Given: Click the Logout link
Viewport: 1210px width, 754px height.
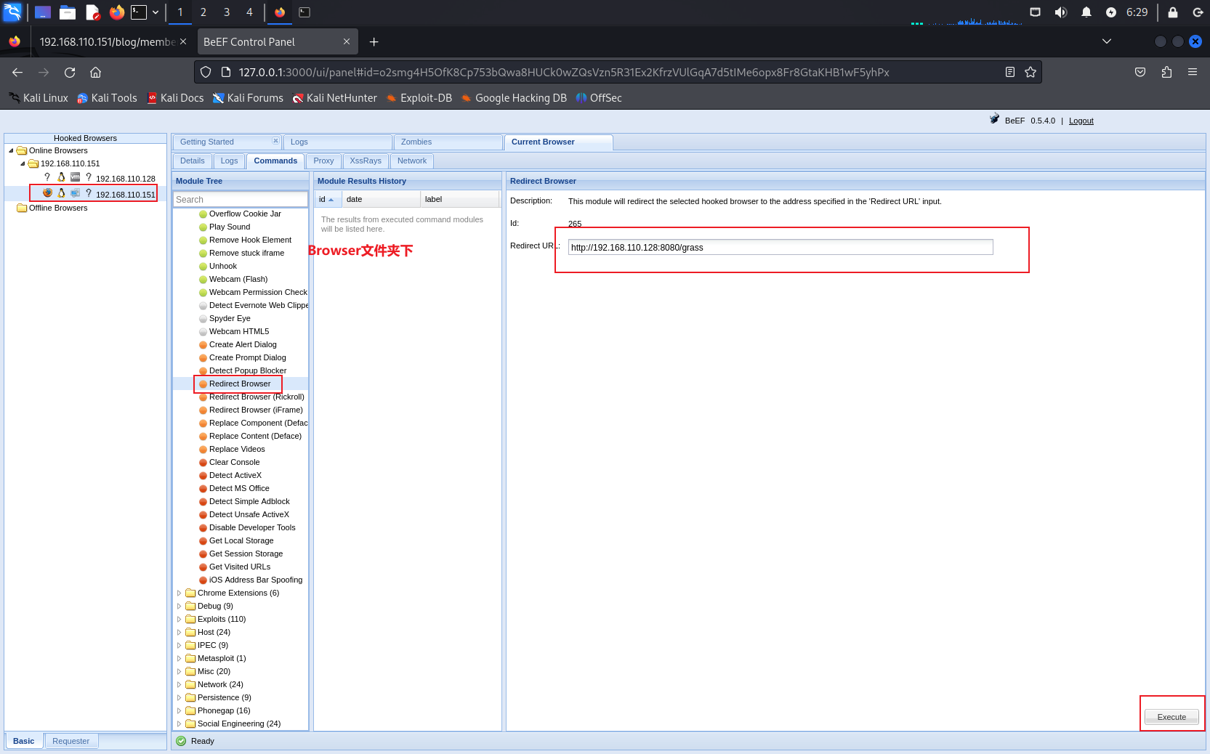Looking at the screenshot, I should pyautogui.click(x=1081, y=121).
